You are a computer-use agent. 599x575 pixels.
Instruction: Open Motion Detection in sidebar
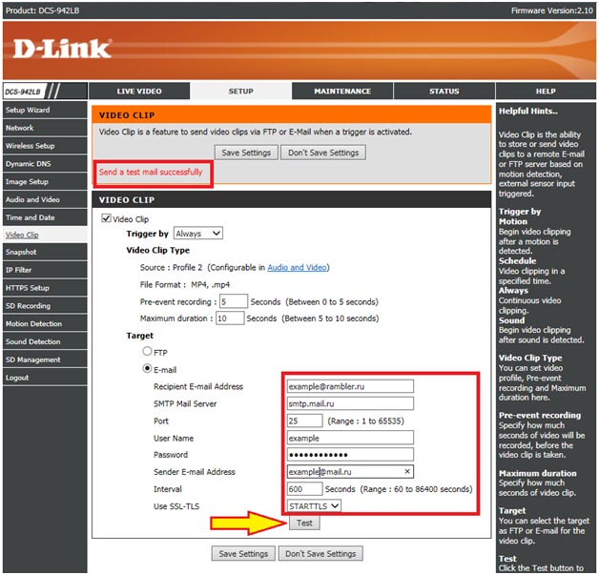coord(34,324)
